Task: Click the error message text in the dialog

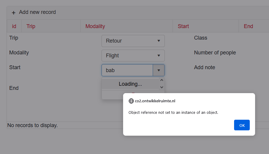Action: (173, 113)
